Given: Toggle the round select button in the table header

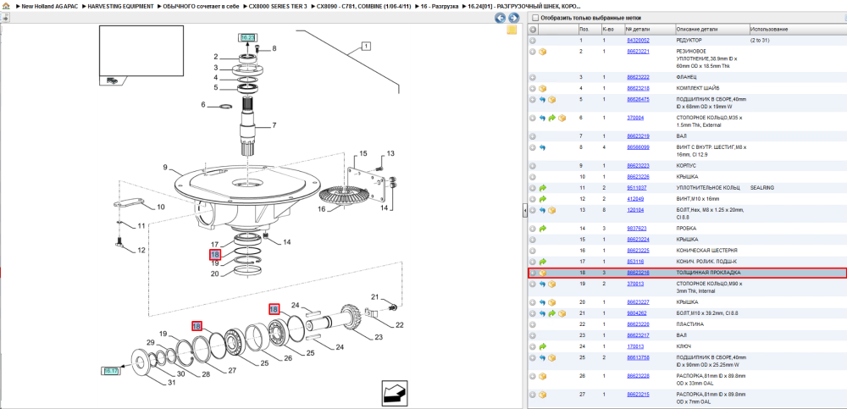Looking at the screenshot, I should (533, 29).
